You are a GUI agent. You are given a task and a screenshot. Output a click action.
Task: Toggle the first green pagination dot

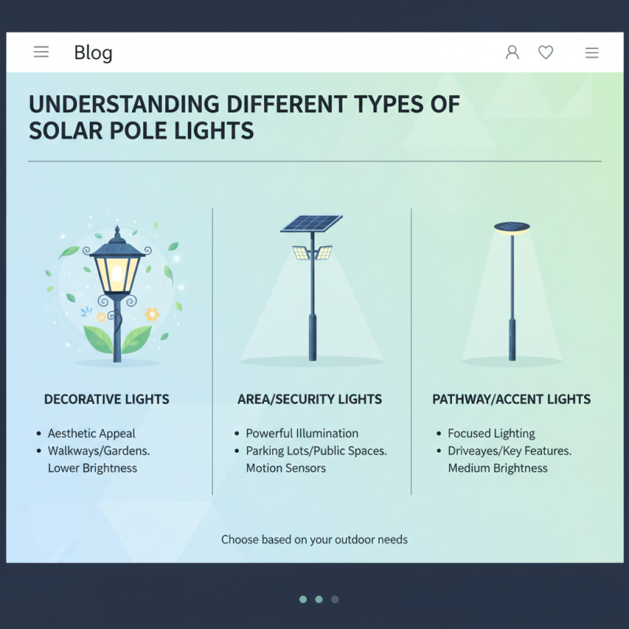pyautogui.click(x=303, y=599)
